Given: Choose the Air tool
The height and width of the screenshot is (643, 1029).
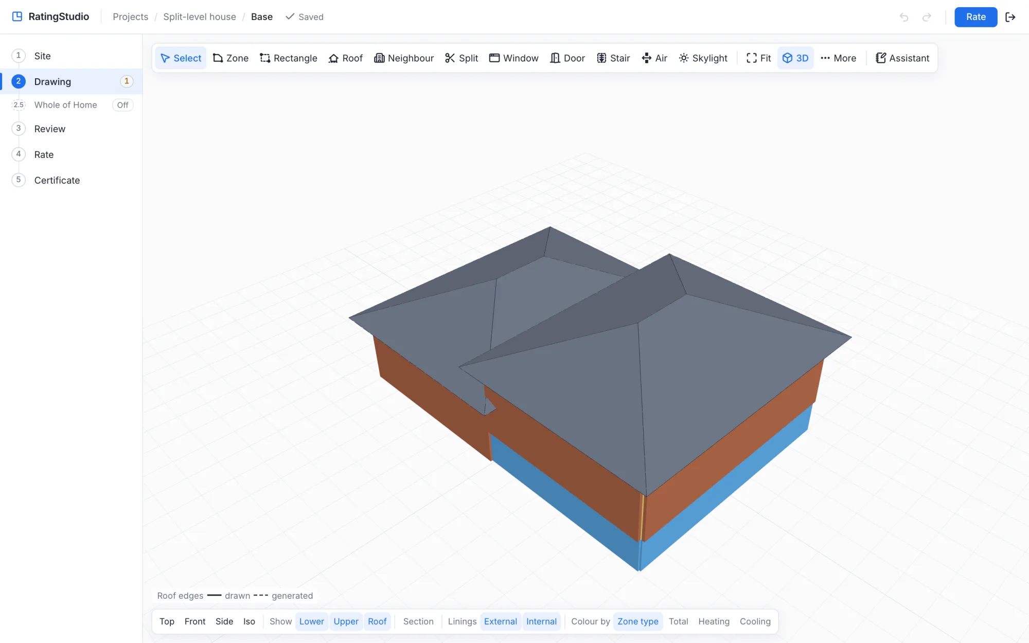Looking at the screenshot, I should [654, 58].
